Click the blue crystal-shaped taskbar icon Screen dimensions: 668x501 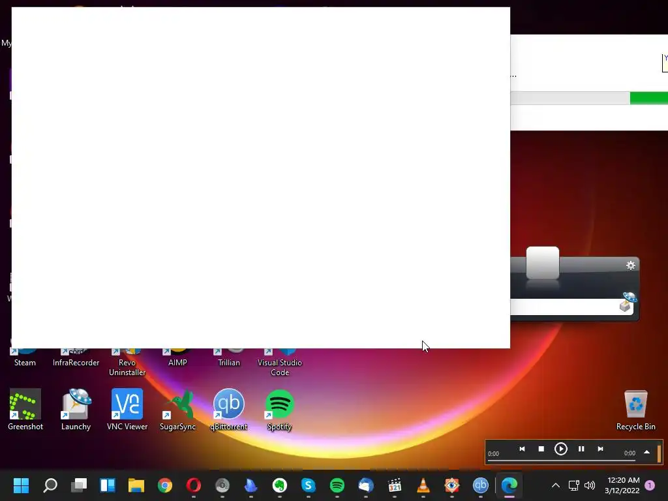coord(251,485)
